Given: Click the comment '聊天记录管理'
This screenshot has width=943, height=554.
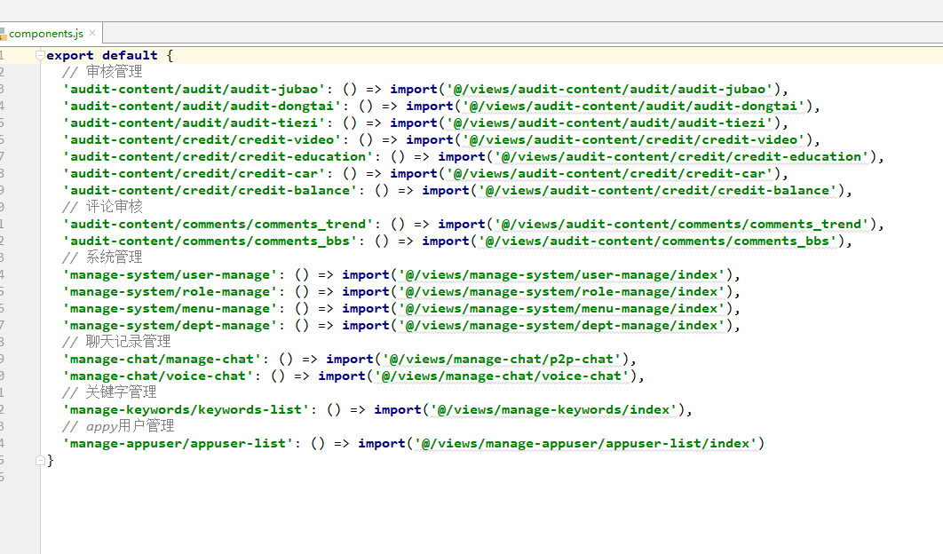Looking at the screenshot, I should click(128, 342).
